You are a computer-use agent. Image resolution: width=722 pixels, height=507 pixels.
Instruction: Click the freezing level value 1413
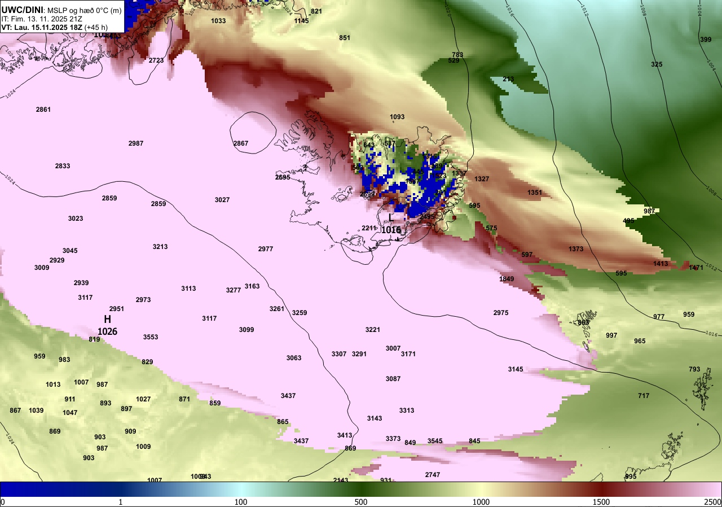click(x=661, y=264)
